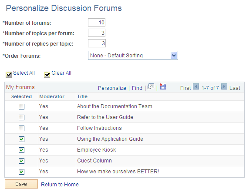This screenshot has width=246, height=192.
Task: Click the Clear All link
Action: [x=61, y=73]
